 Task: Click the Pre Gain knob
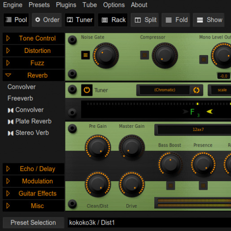tap(98, 148)
